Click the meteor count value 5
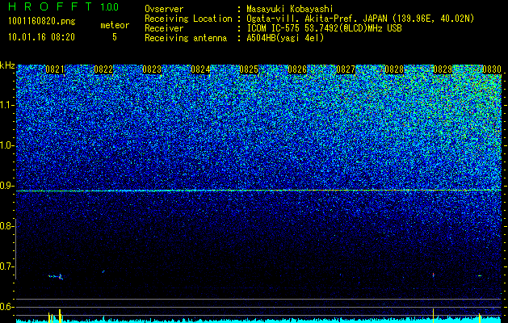 click(x=115, y=37)
